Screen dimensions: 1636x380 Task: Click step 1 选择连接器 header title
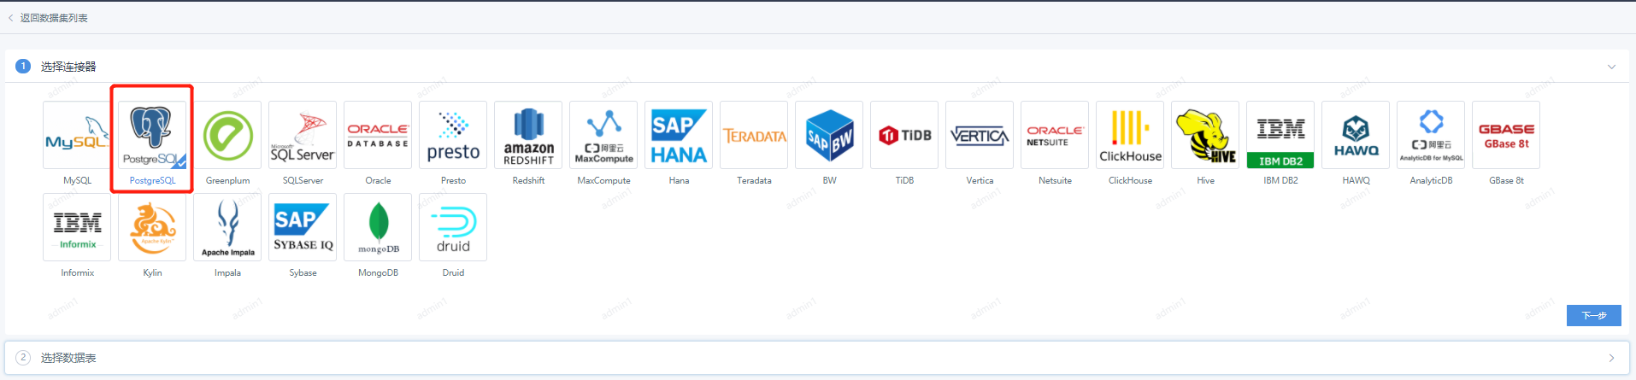pos(68,67)
